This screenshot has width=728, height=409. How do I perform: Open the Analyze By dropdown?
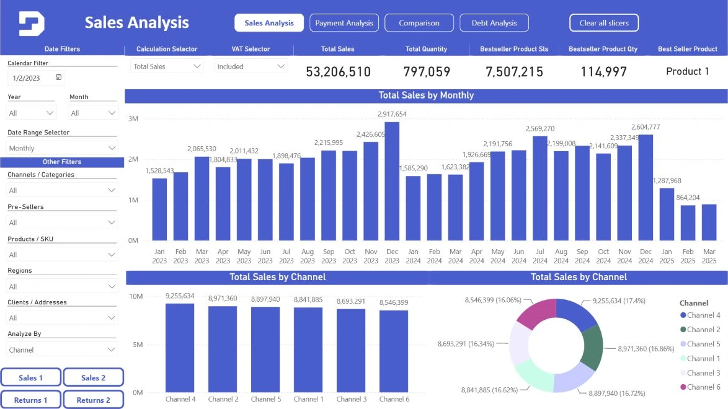(62, 350)
